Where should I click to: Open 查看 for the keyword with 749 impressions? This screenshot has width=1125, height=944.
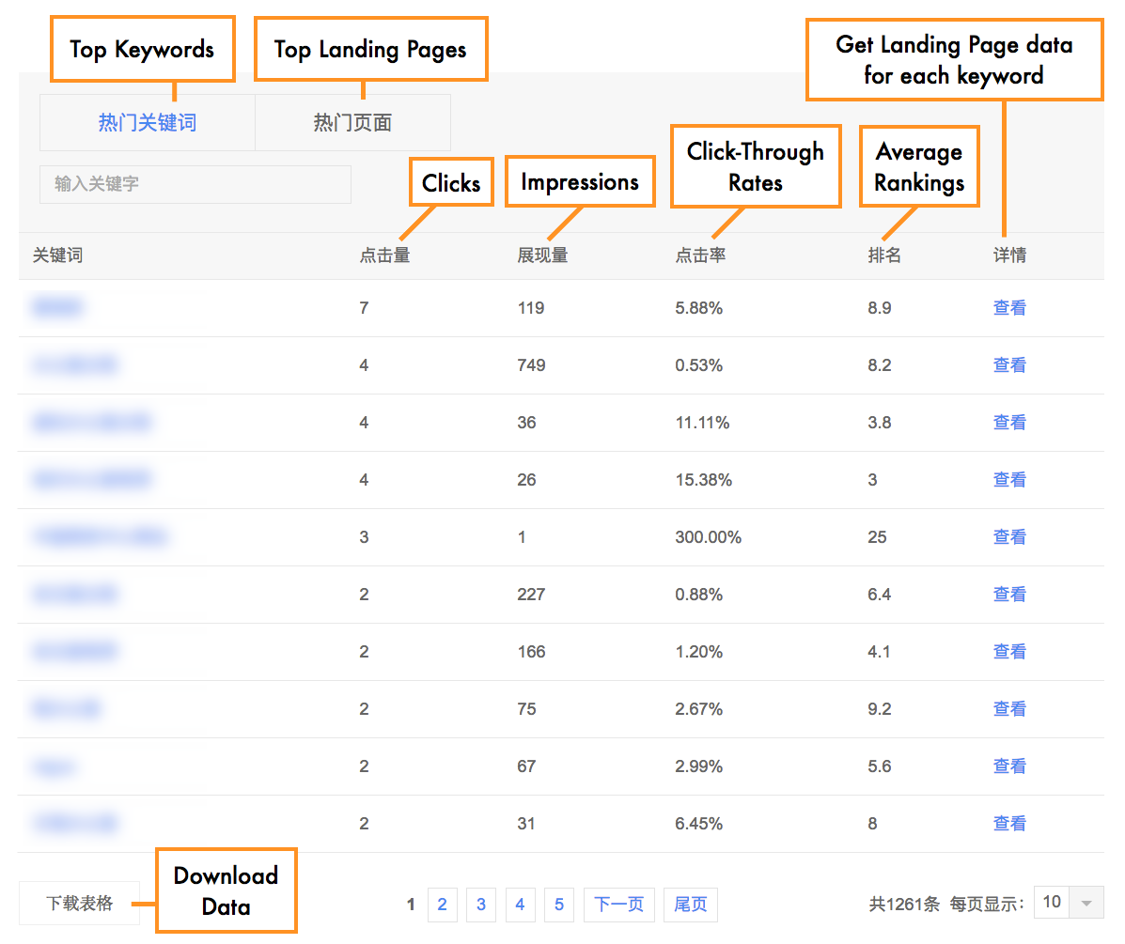click(x=1008, y=364)
